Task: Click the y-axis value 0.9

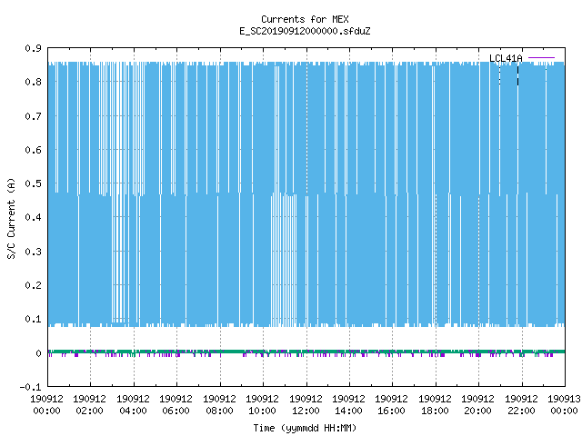Action: (33, 48)
